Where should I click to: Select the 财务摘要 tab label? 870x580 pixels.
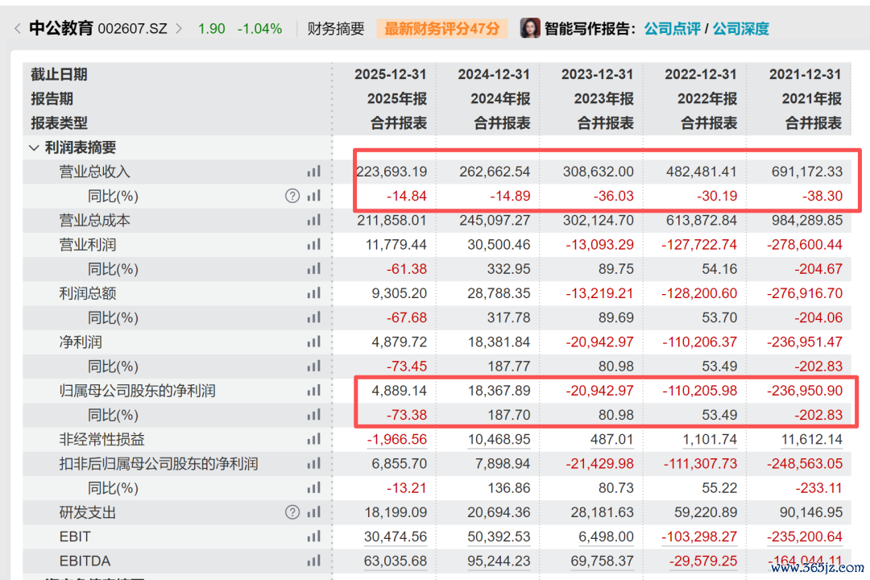[336, 28]
